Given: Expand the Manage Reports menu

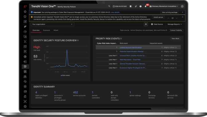Looking at the screenshot, I should tap(175, 24).
